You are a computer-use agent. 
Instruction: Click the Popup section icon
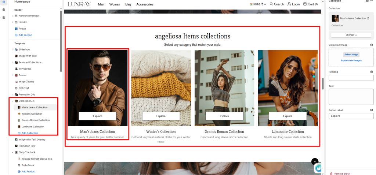pyautogui.click(x=16, y=29)
